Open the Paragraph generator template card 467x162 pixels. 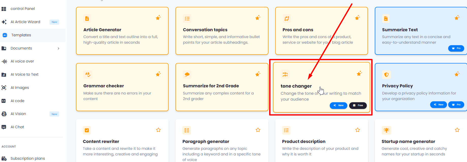pyautogui.click(x=221, y=142)
